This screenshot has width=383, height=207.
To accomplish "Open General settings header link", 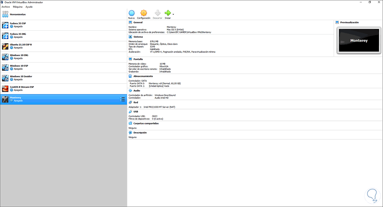I will [138, 23].
